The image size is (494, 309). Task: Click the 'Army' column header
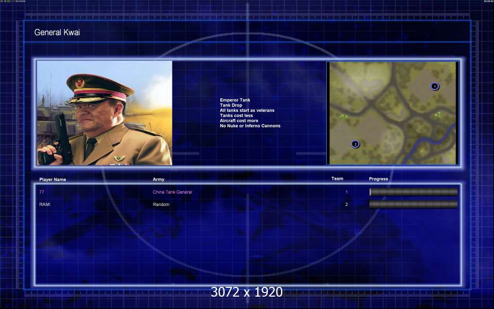point(158,179)
